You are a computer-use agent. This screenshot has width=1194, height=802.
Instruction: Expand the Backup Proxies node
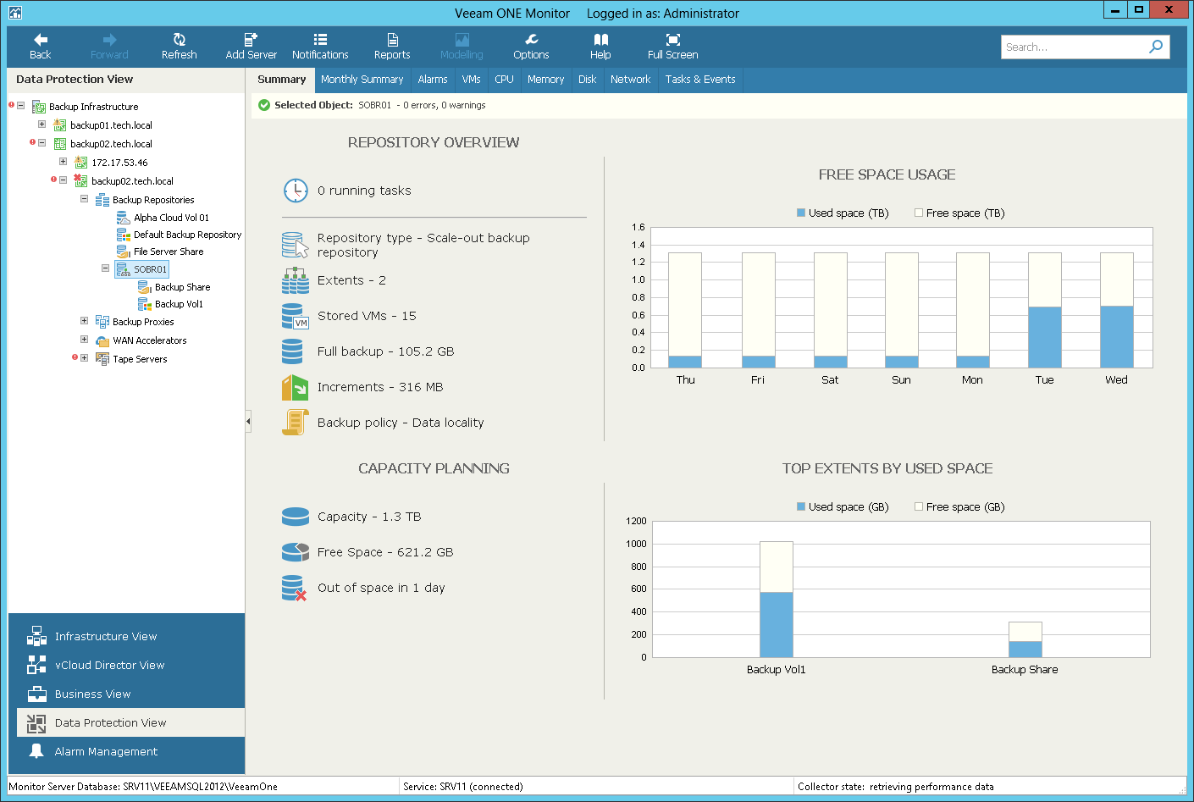84,322
